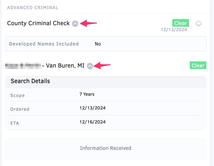
Task: Click the Scope row label
Action: coord(18,96)
